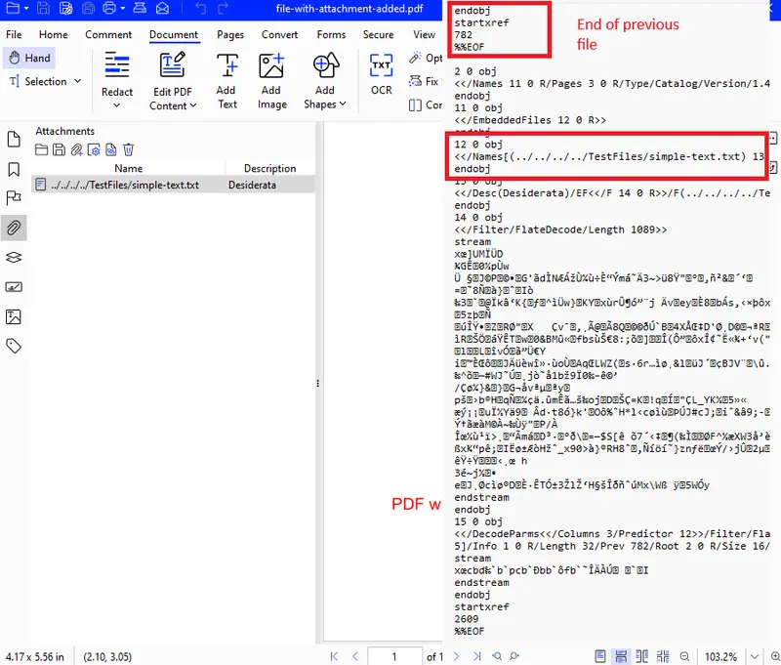Click the Optimize wand button
This screenshot has width=781, height=665.
(x=426, y=58)
